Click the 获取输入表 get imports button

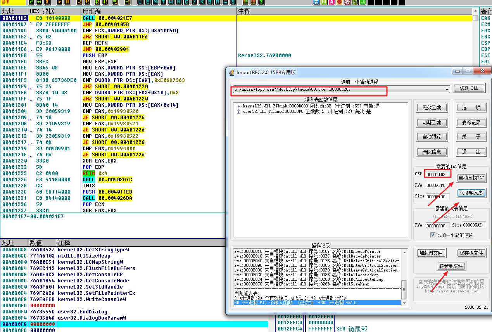pyautogui.click(x=471, y=193)
